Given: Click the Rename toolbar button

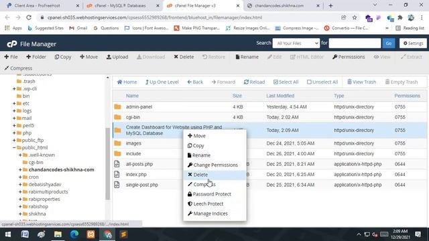Looking at the screenshot, I should tap(247, 57).
